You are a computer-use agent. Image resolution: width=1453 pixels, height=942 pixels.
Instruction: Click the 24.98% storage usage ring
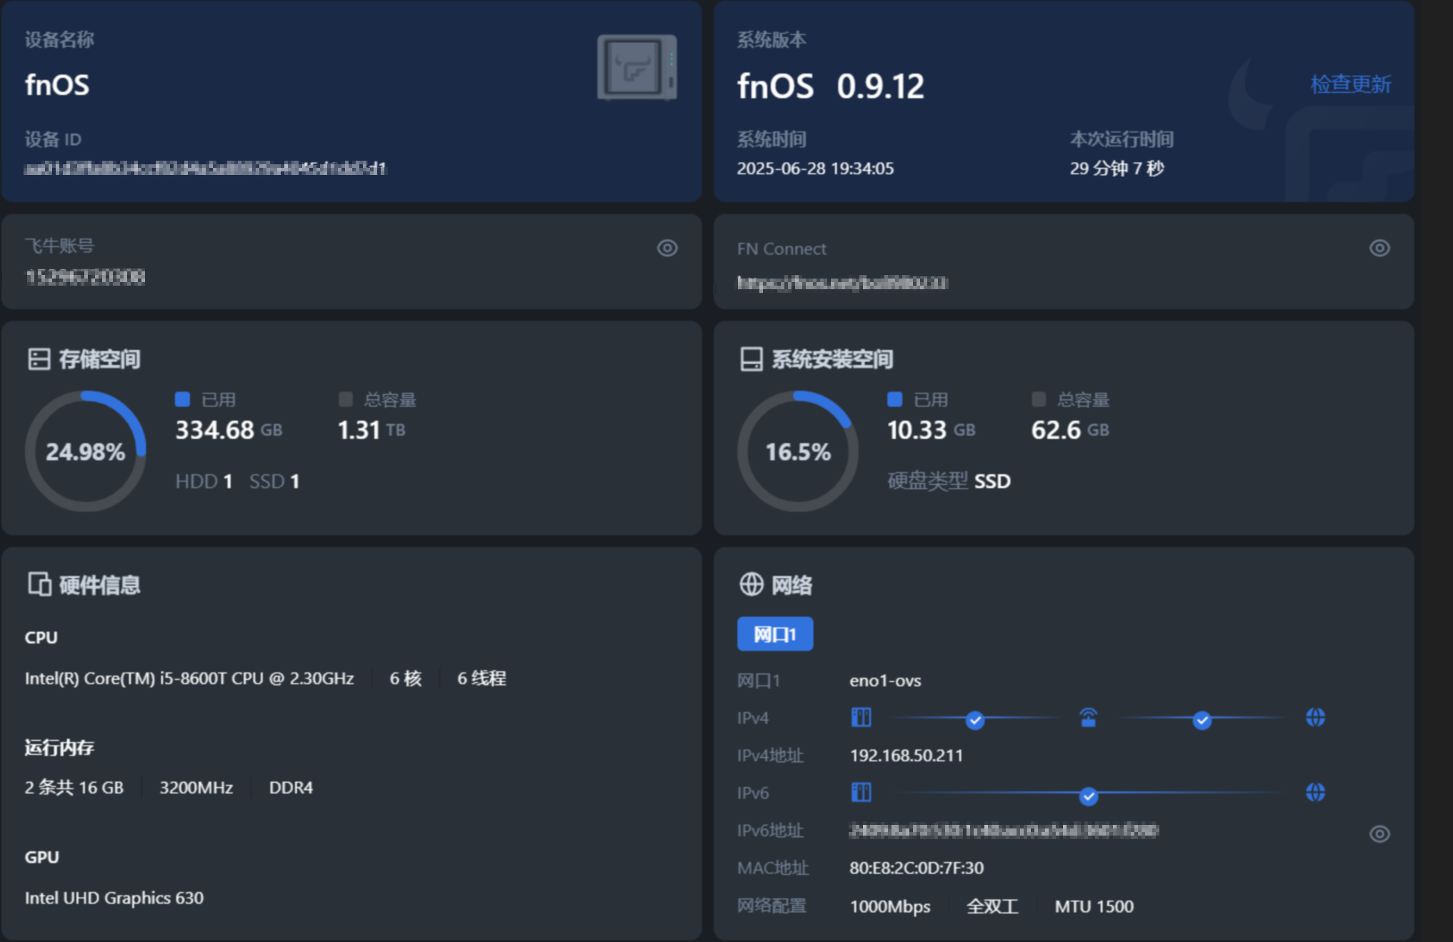86,451
